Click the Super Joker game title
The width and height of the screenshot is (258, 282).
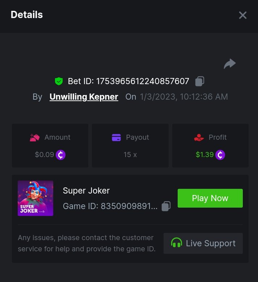click(x=86, y=191)
